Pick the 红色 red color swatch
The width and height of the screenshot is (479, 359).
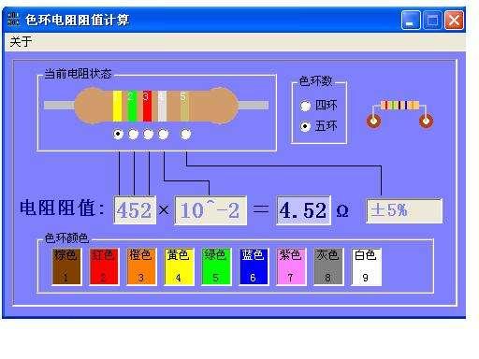click(x=104, y=266)
